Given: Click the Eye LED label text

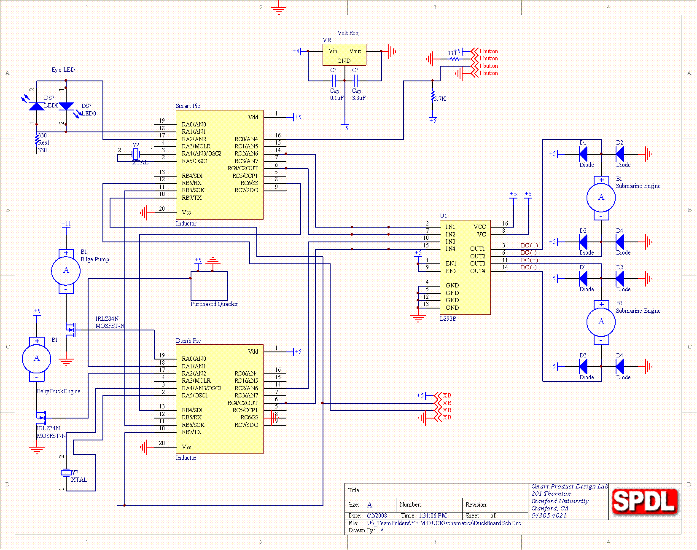Looking at the screenshot, I should pyautogui.click(x=63, y=70).
